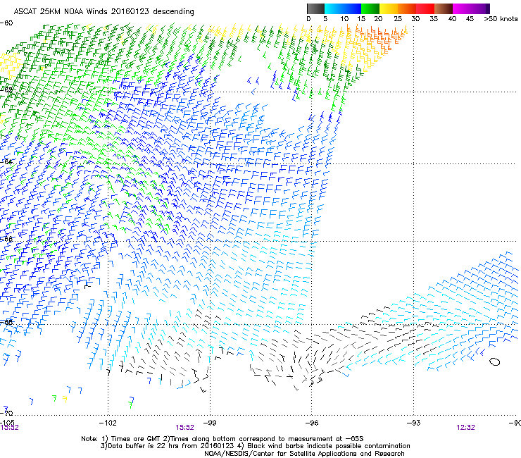Screen dimensions: 521x458
Task: Click the gray 0-5 knot legend segment
Action: (x=315, y=8)
